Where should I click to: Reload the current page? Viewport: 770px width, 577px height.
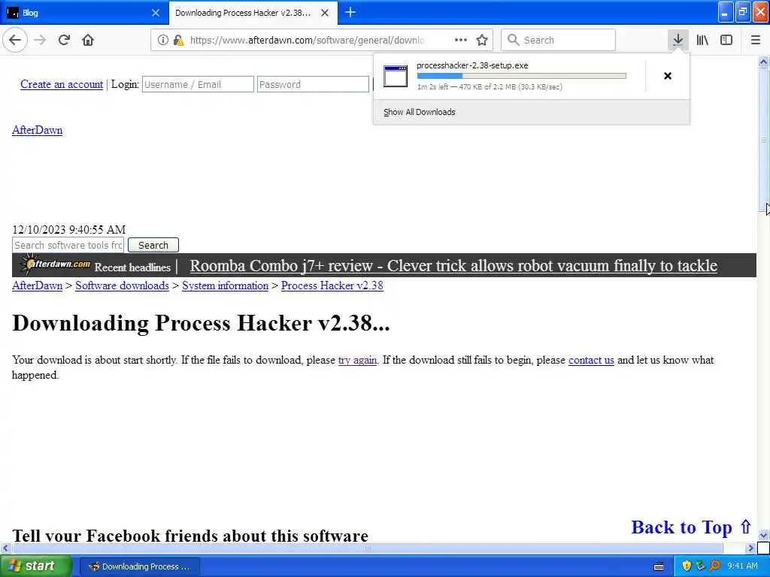click(65, 40)
